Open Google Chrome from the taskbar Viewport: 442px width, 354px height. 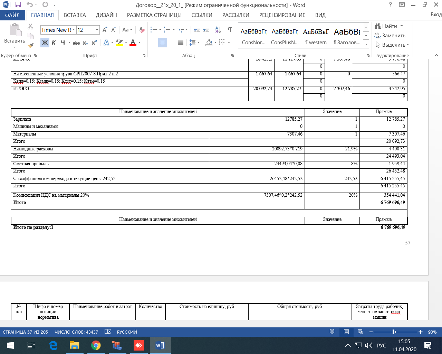tap(96, 345)
